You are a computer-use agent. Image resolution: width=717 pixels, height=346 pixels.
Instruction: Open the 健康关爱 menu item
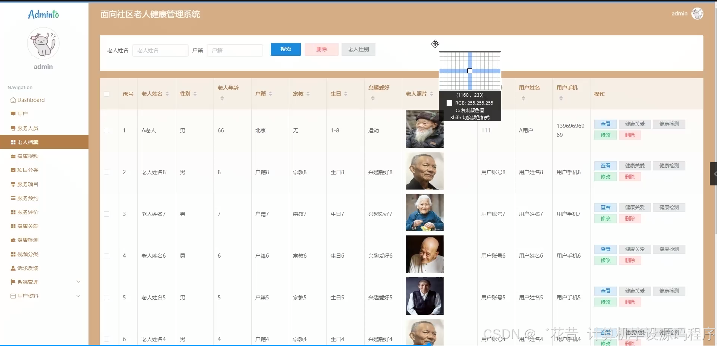(44, 226)
